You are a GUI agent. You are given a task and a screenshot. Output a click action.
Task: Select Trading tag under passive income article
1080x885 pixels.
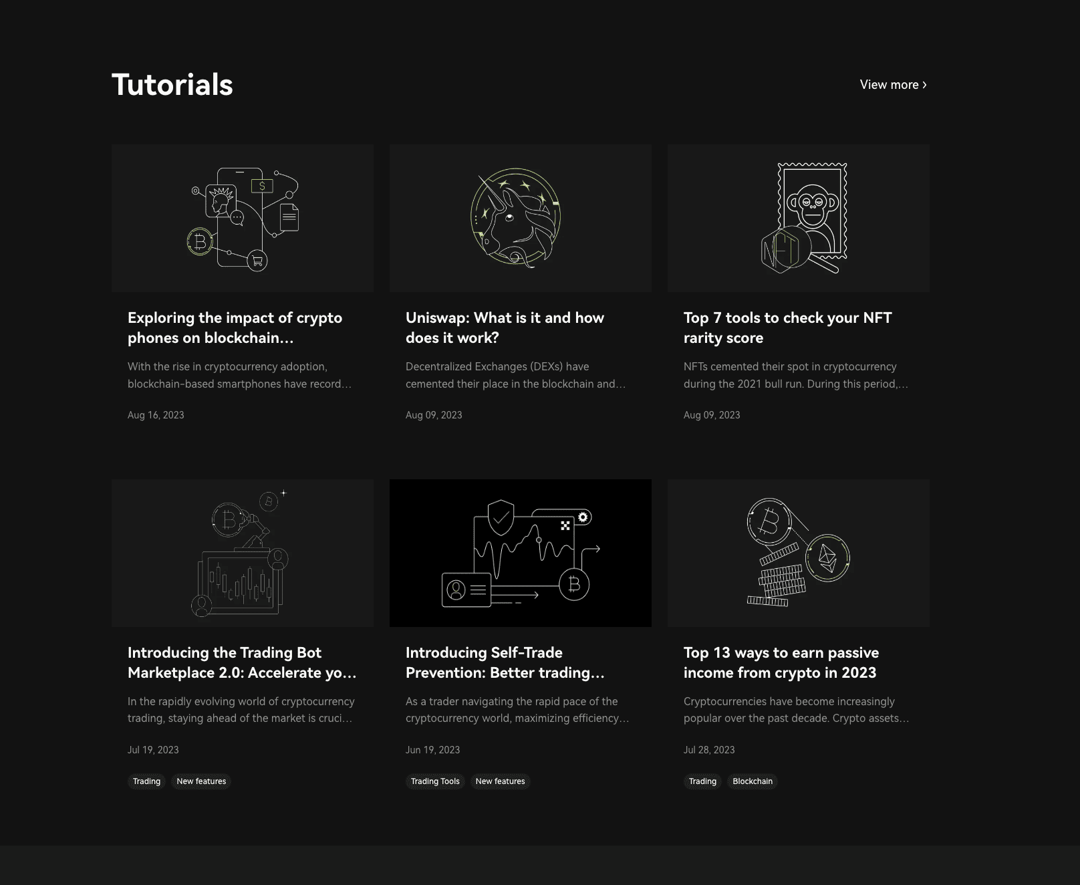pyautogui.click(x=702, y=781)
